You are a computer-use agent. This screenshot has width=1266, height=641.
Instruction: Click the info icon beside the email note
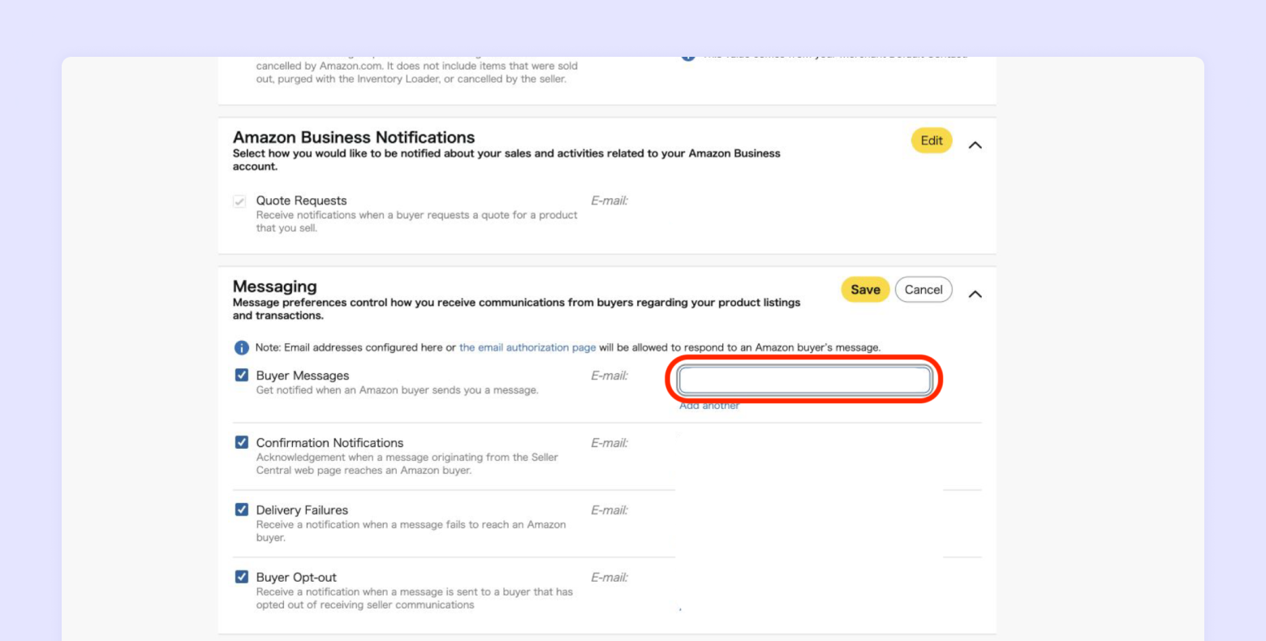pos(241,348)
